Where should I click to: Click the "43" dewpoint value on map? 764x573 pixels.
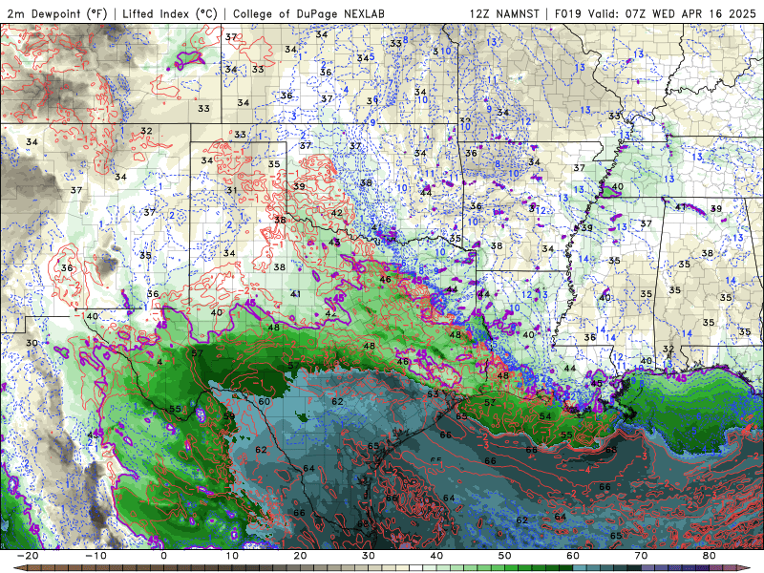pyautogui.click(x=334, y=243)
